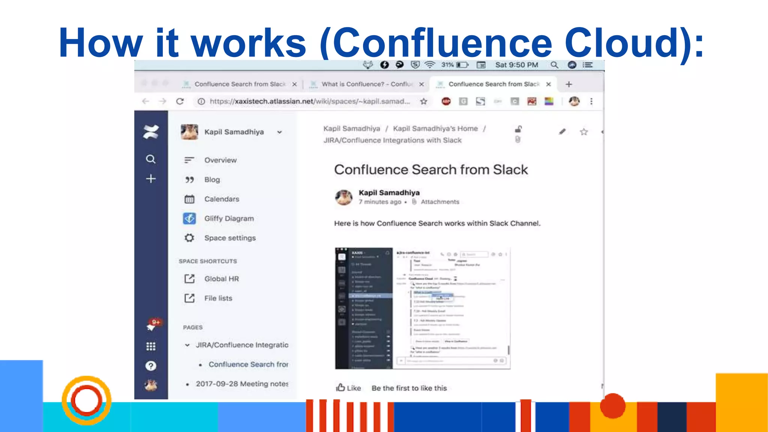The width and height of the screenshot is (768, 432).
Task: Open the Attachments link under author
Action: pos(440,202)
